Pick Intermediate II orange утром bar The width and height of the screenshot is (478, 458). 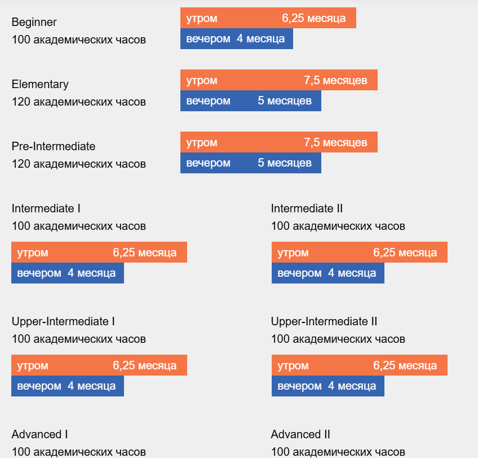[x=359, y=252]
